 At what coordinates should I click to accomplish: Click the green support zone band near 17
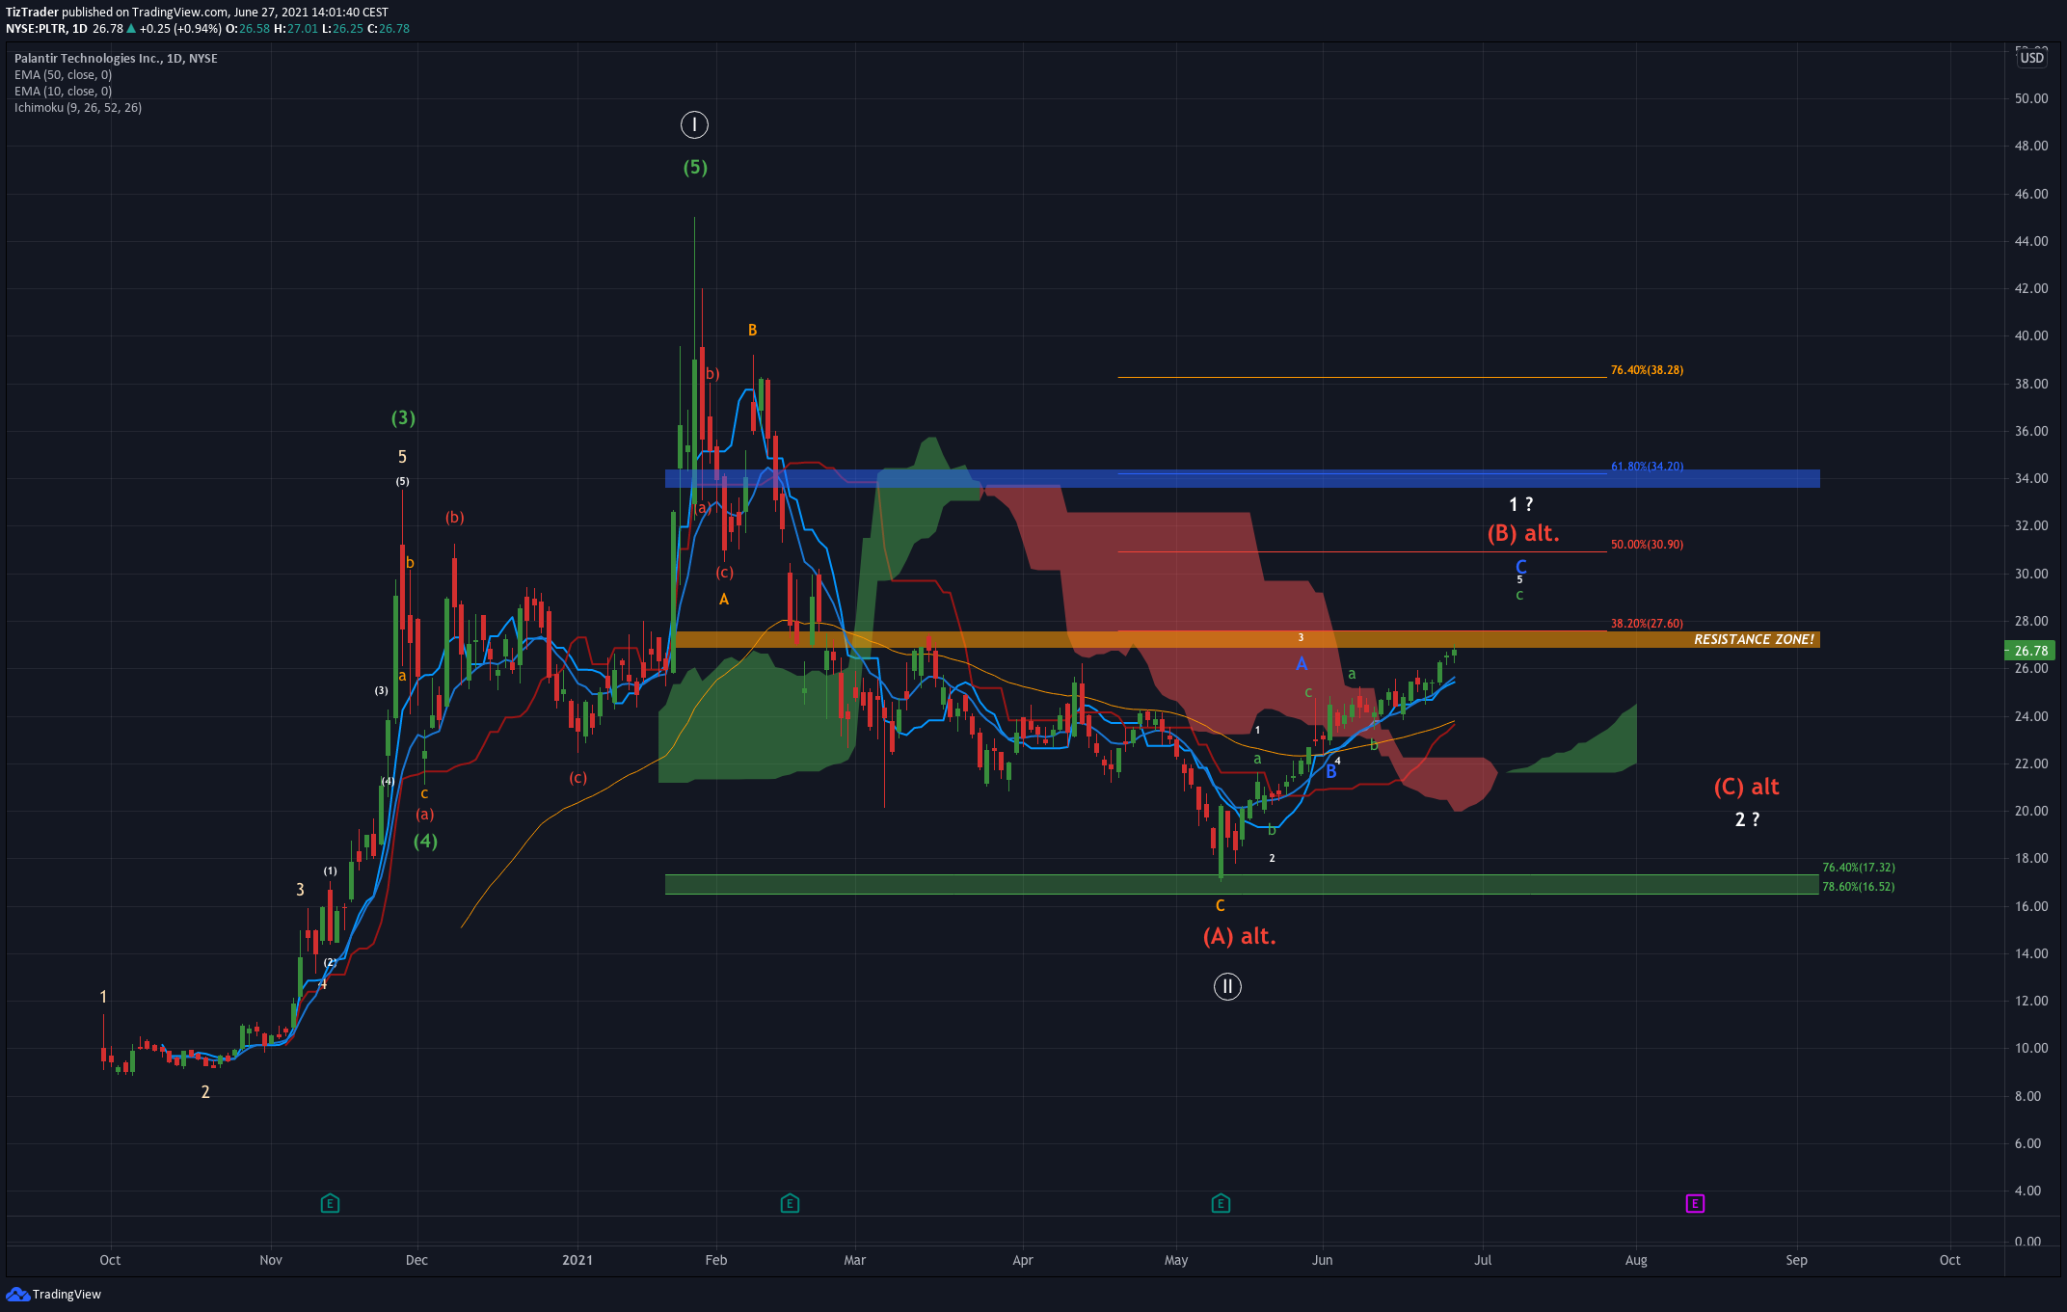tap(1242, 884)
